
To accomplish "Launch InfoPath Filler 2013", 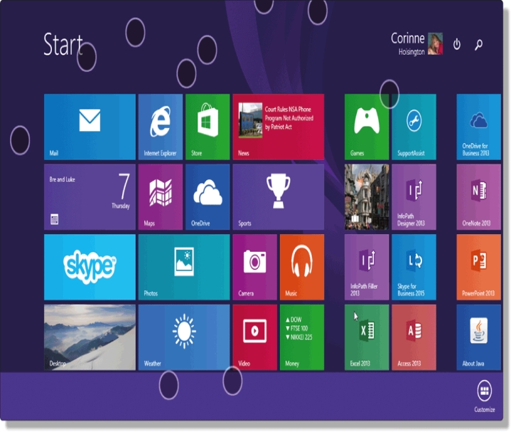I will (x=367, y=267).
